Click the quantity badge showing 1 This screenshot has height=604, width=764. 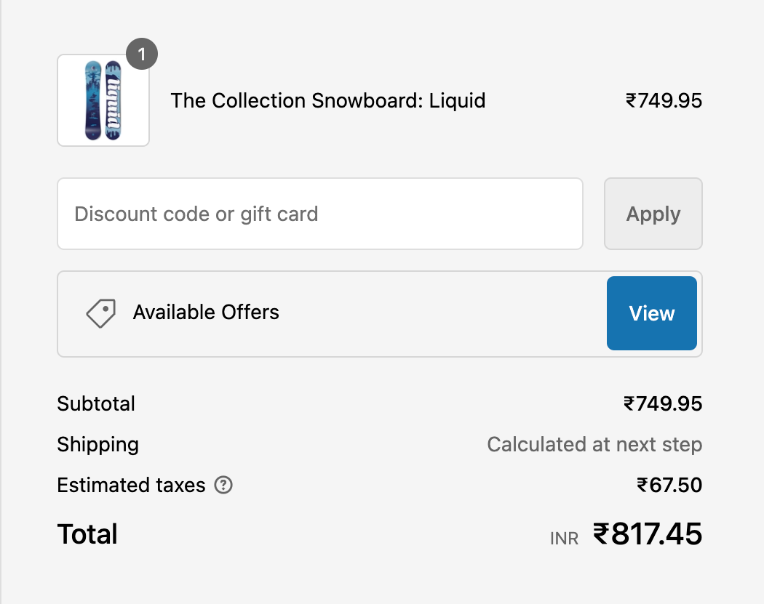(142, 54)
